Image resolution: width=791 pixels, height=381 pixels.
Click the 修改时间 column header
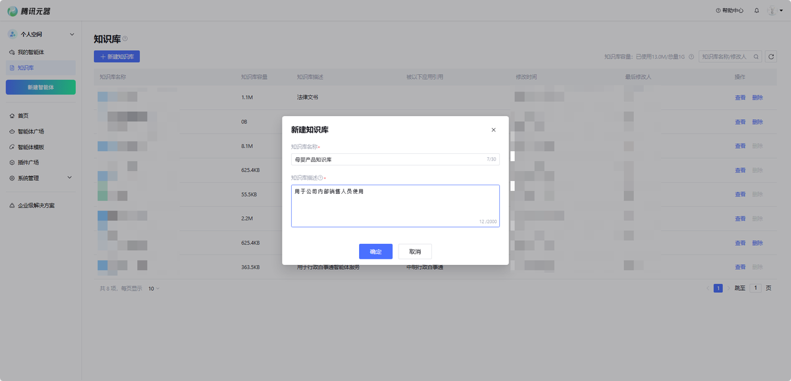527,77
